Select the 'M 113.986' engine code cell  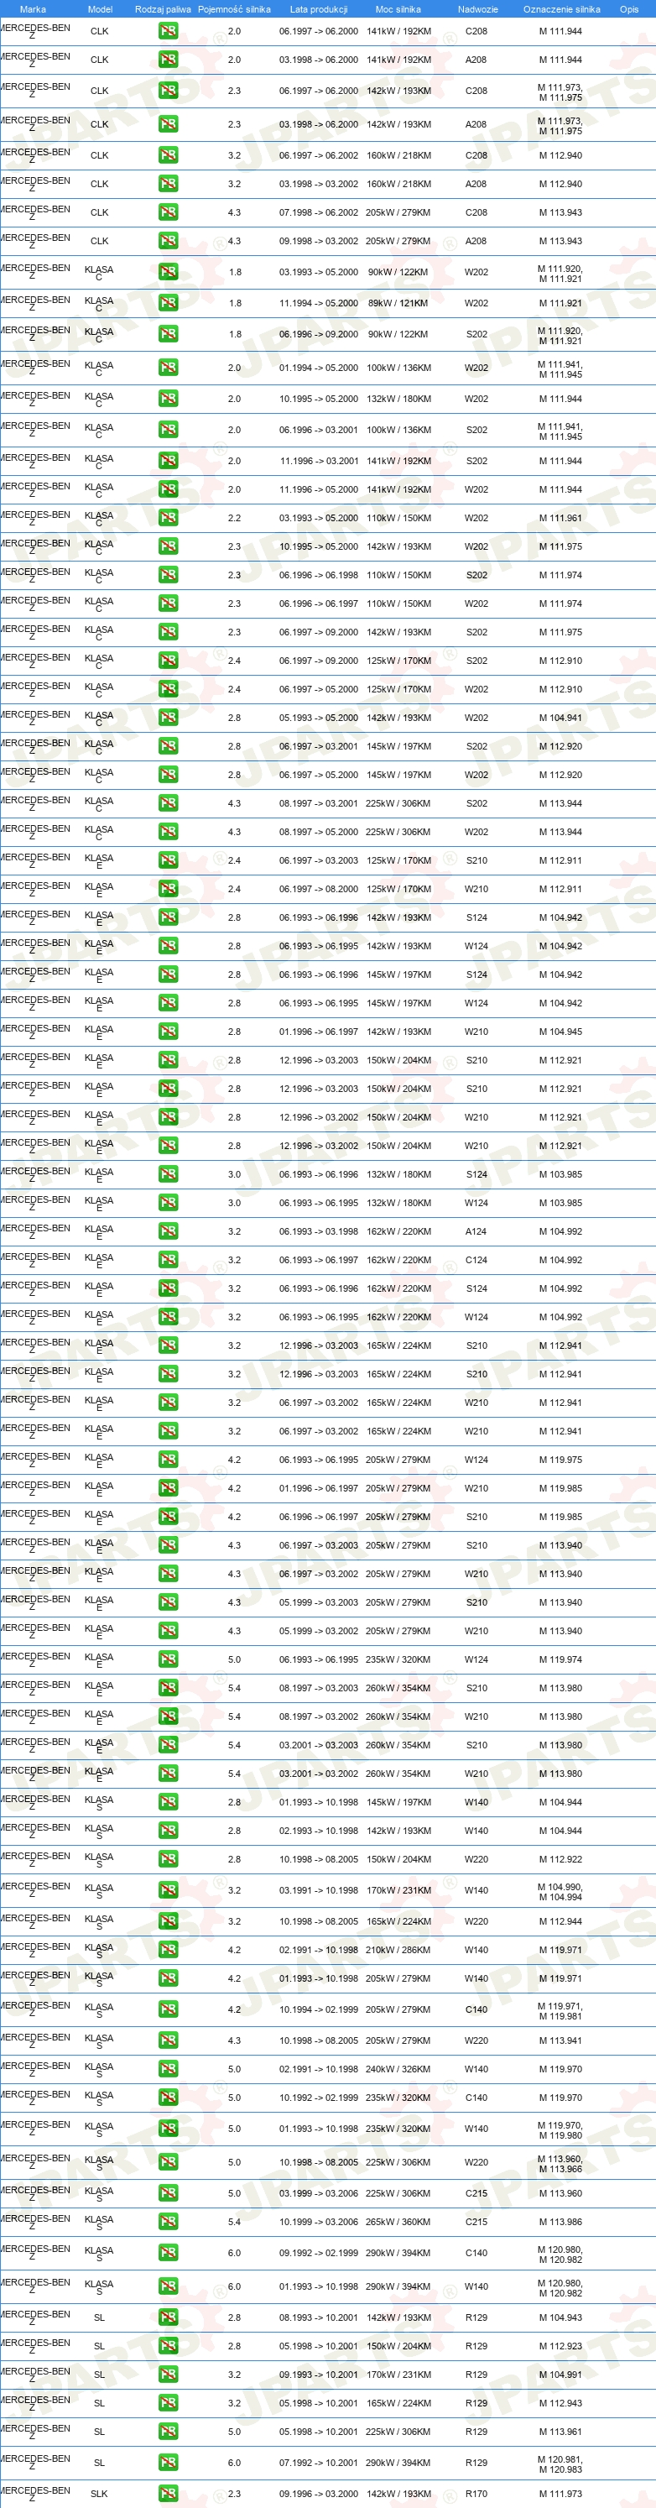(x=560, y=2222)
